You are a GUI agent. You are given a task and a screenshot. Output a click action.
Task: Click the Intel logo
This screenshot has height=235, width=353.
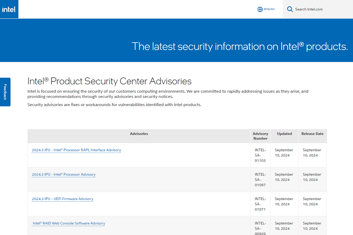click(9, 9)
